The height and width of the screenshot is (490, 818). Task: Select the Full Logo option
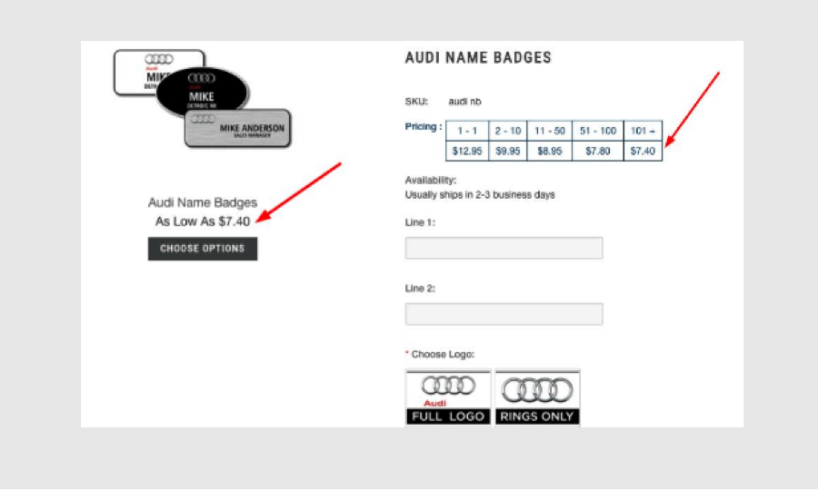tap(449, 397)
